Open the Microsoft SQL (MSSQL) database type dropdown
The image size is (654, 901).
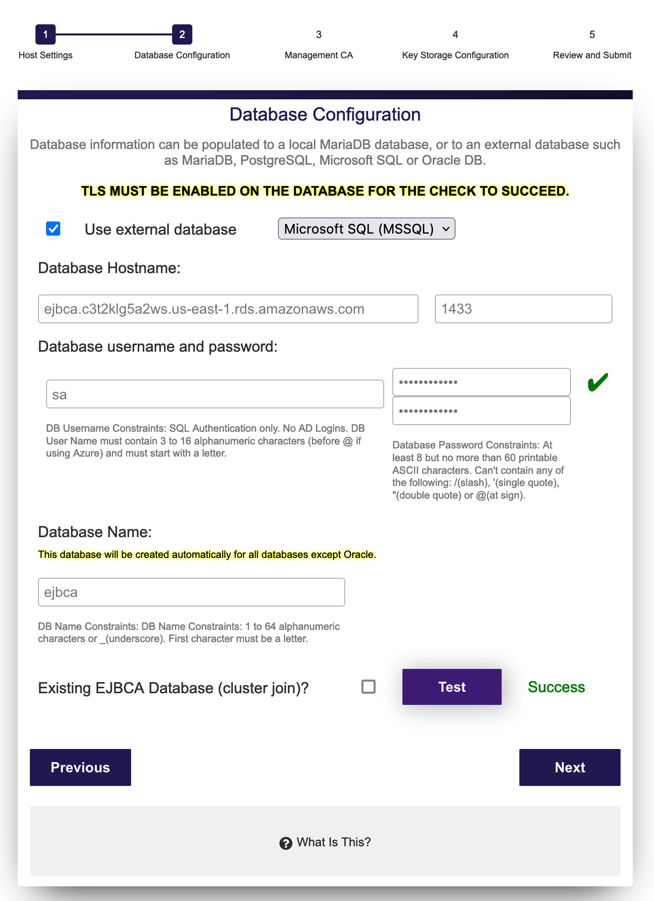click(x=366, y=229)
